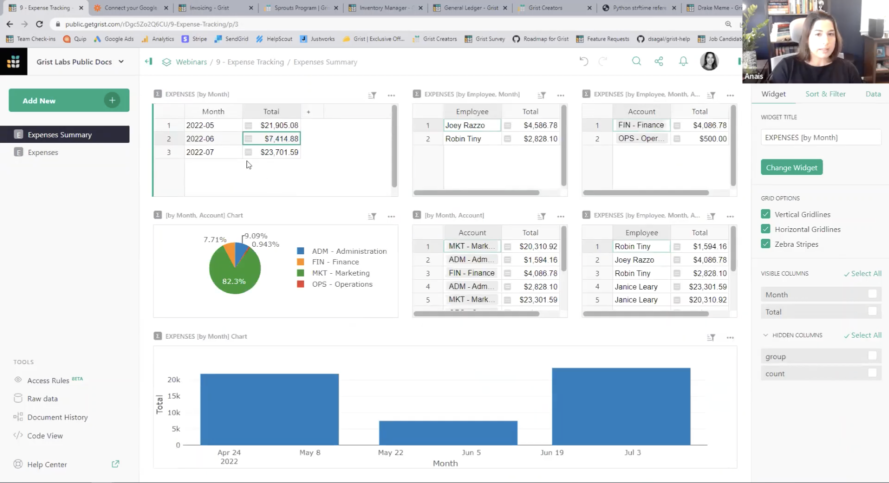Click the undo arrow in the top toolbar

click(x=583, y=61)
